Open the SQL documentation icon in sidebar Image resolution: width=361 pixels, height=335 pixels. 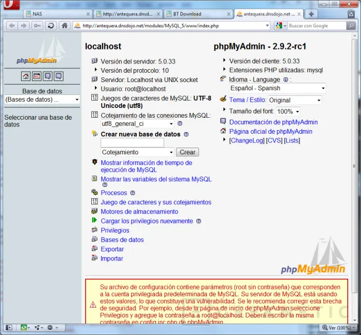pyautogui.click(x=58, y=76)
